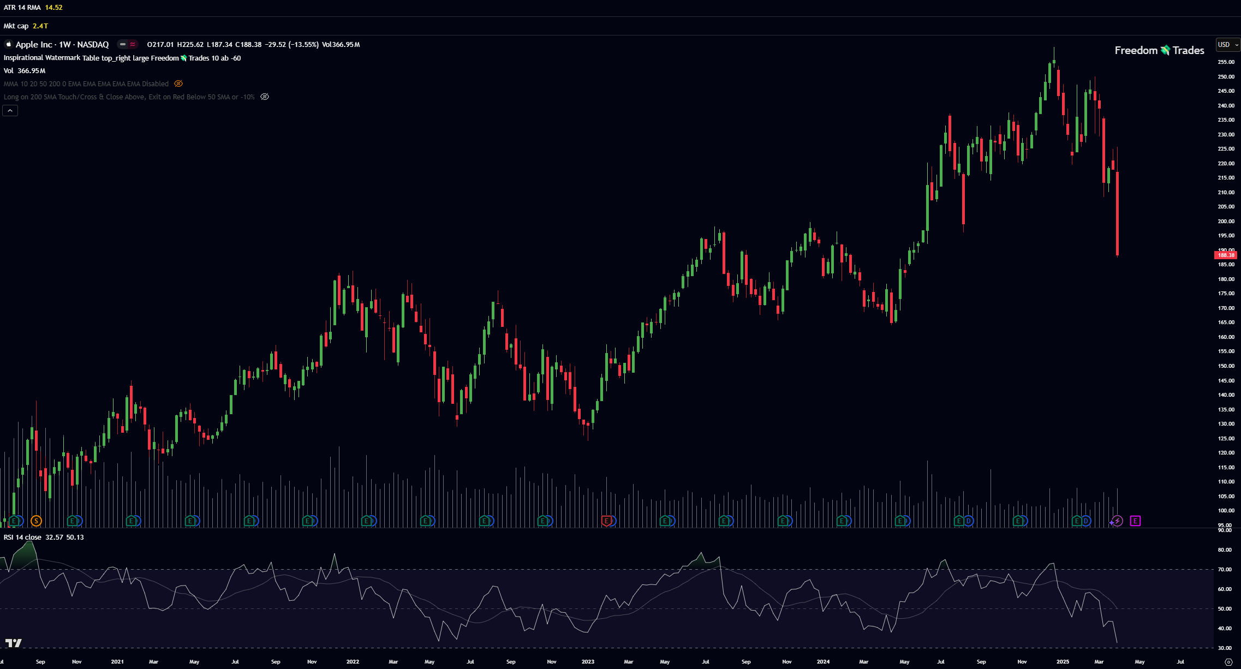Click the Apple logo symbol icon
This screenshot has height=669, width=1241.
click(8, 44)
